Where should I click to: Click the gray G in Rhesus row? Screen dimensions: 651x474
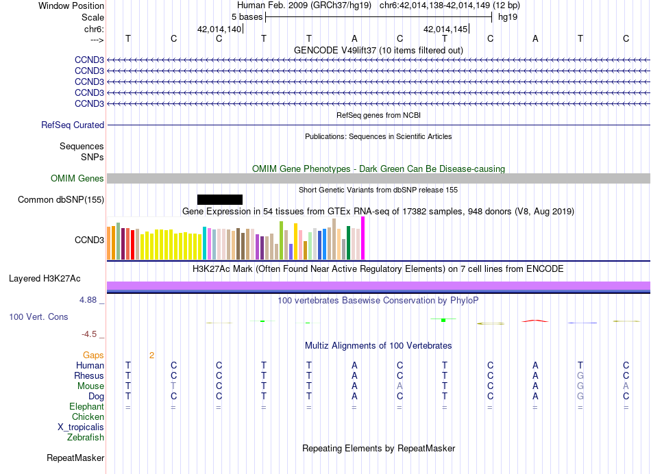pyautogui.click(x=580, y=375)
